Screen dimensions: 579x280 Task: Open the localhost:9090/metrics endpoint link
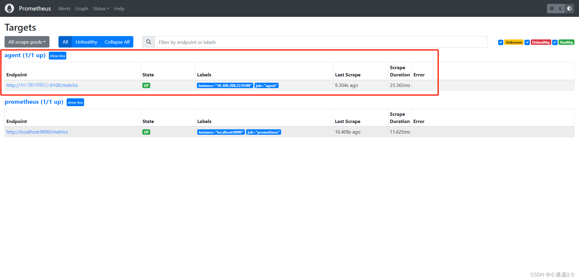pyautogui.click(x=37, y=132)
